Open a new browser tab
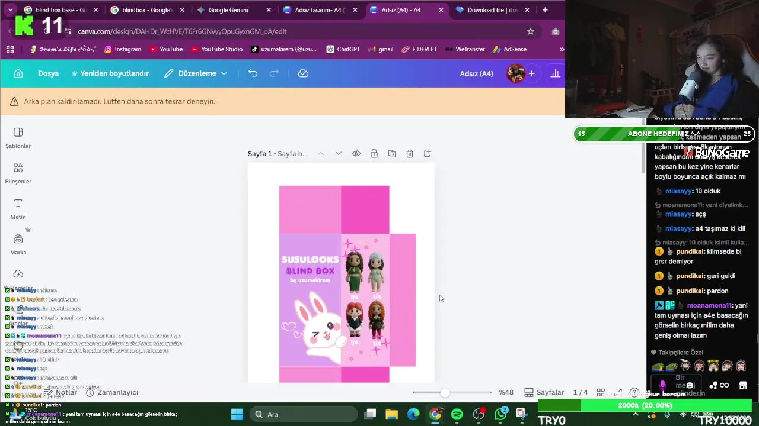759x426 pixels. click(x=545, y=10)
